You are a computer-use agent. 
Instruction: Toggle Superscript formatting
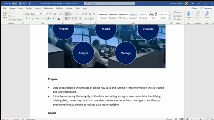click(44, 19)
